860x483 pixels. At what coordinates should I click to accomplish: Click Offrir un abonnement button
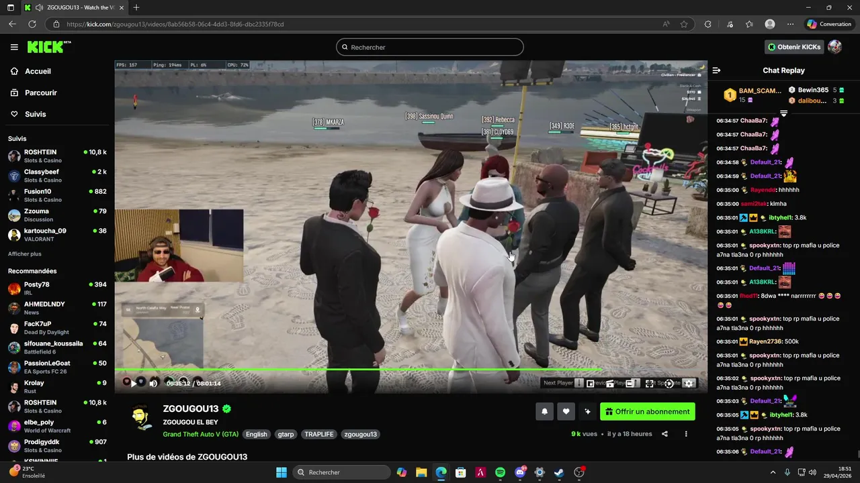pyautogui.click(x=648, y=412)
